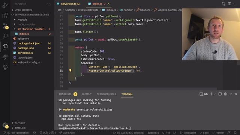Change file encoding UTF-8
Screen dimensions: 240x135
(x=166, y=133)
